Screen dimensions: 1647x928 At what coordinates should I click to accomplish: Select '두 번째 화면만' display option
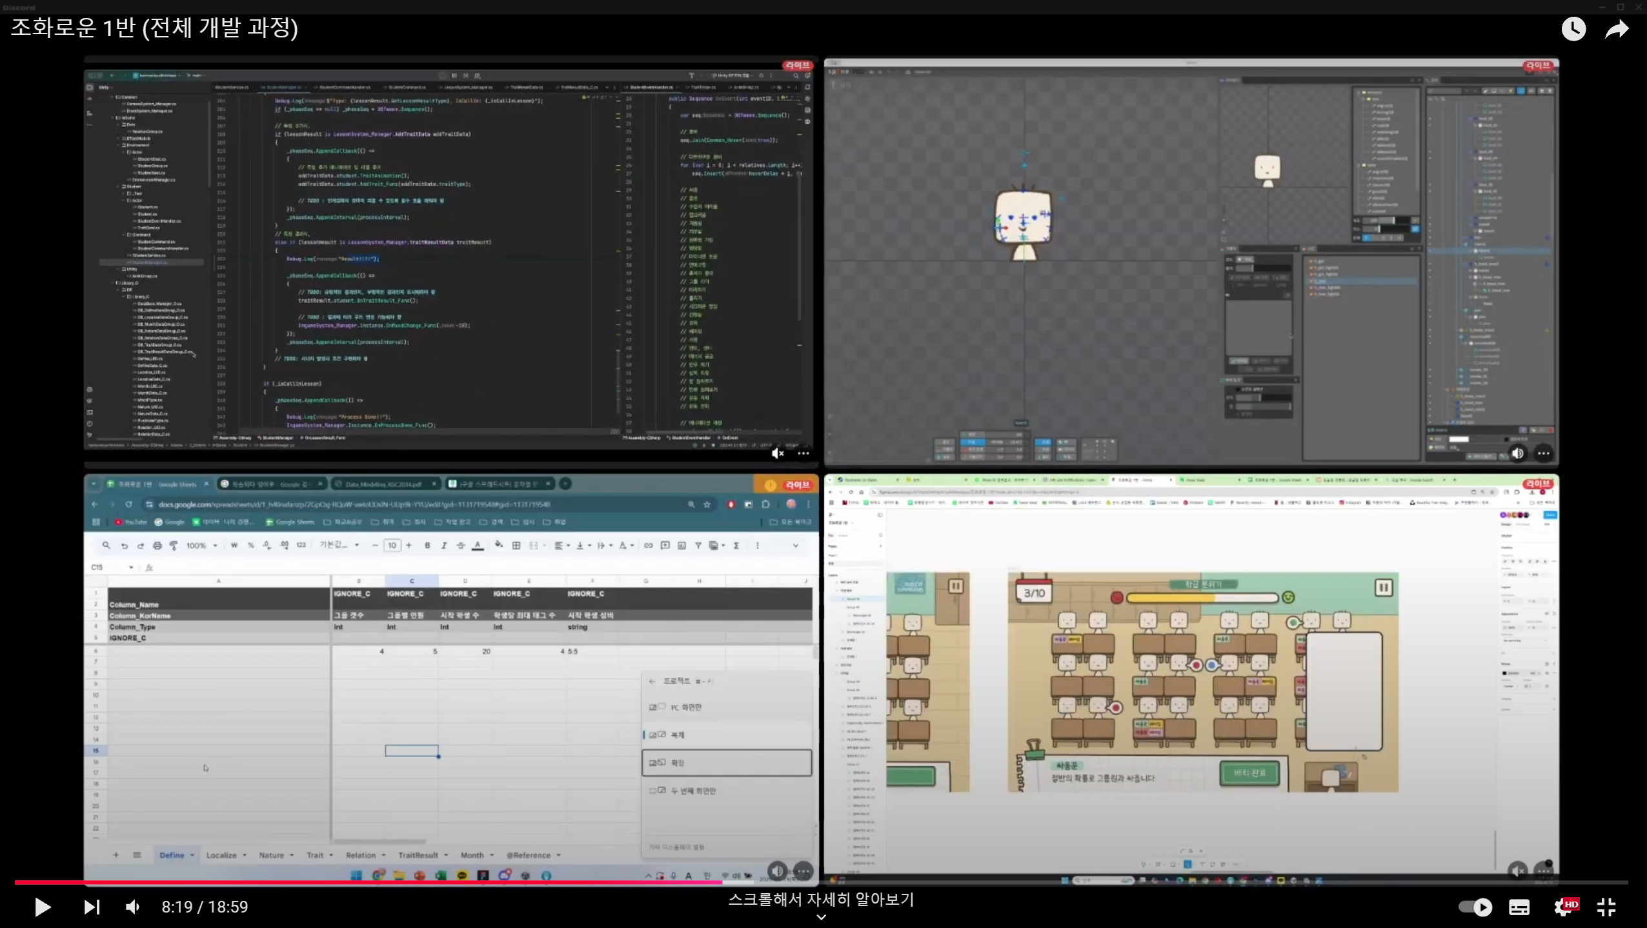727,791
